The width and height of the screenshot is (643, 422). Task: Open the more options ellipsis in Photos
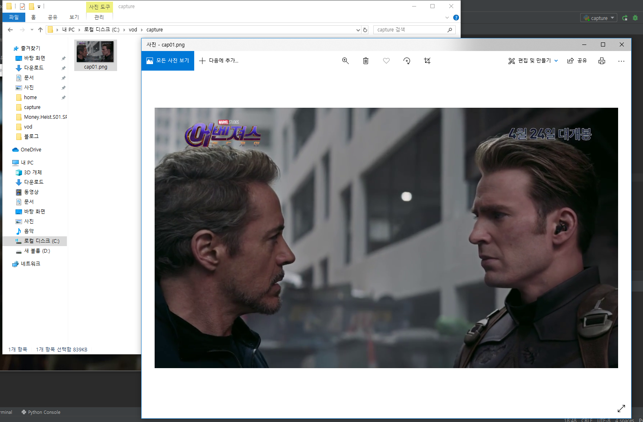(x=621, y=61)
